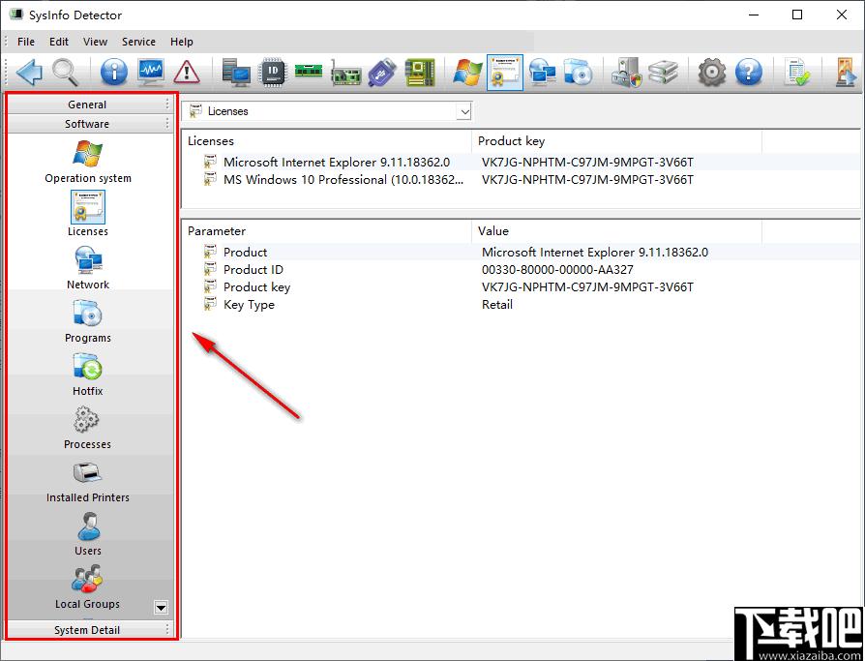This screenshot has width=865, height=661.
Task: Click the blue back arrow toolbar icon
Action: pyautogui.click(x=29, y=72)
